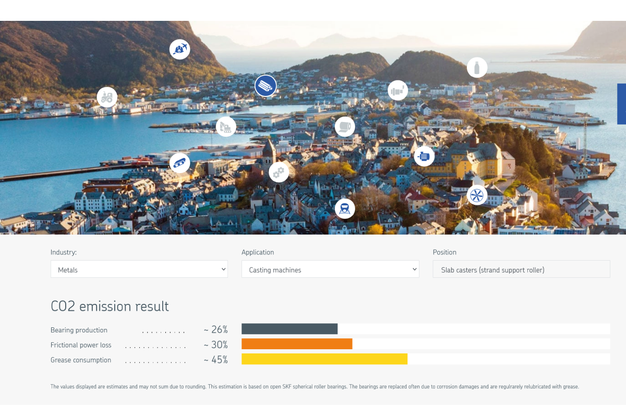Screen dimensions: 626x417
Task: Open the Application dropdown showing Casting machines
Action: (x=330, y=269)
